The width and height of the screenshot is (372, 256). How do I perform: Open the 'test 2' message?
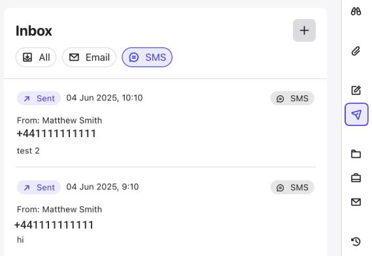coord(28,151)
